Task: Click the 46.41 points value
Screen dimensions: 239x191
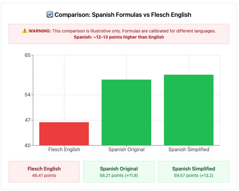Action: point(44,175)
